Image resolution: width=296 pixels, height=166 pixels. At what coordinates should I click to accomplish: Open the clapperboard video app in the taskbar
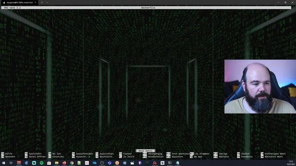[x=132, y=163]
